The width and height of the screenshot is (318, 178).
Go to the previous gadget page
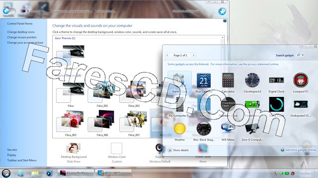click(x=167, y=55)
